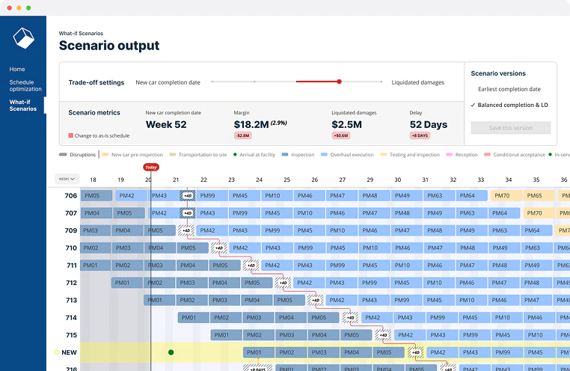
Task: Click the +4D disruption block in row 714
Action: [x=350, y=318]
